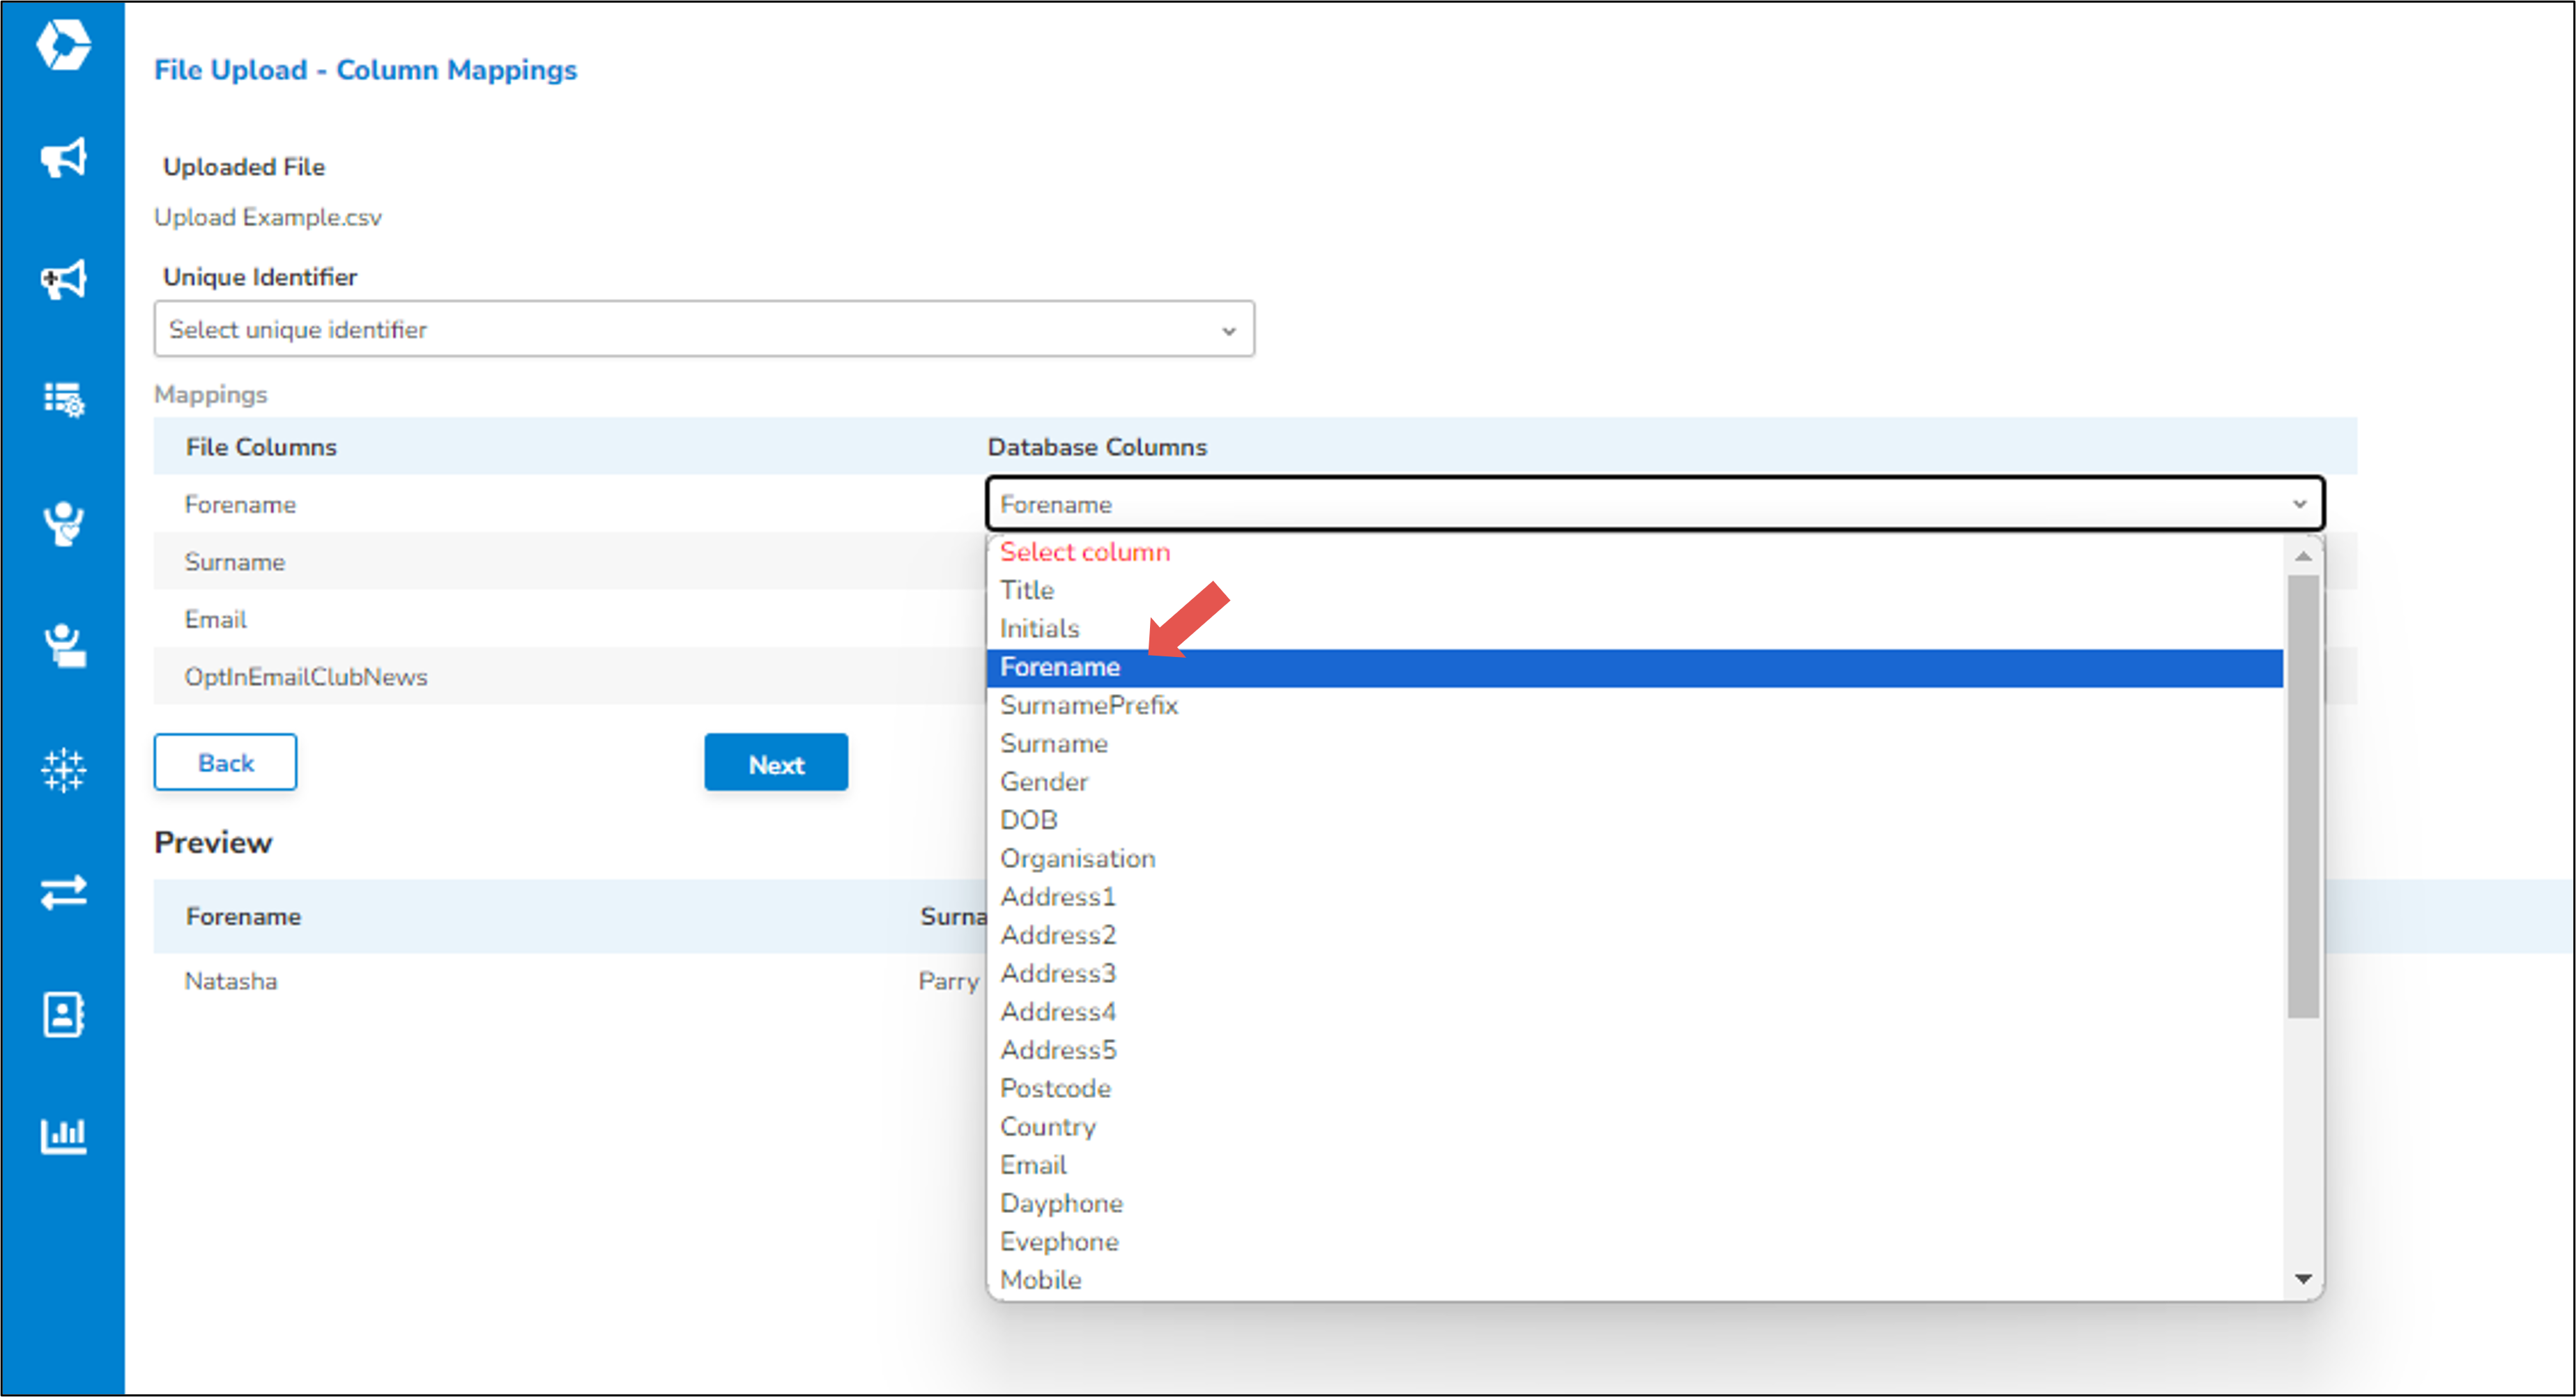Choose 'Select column' option in the list
Image resolution: width=2576 pixels, height=1397 pixels.
coord(1635,552)
